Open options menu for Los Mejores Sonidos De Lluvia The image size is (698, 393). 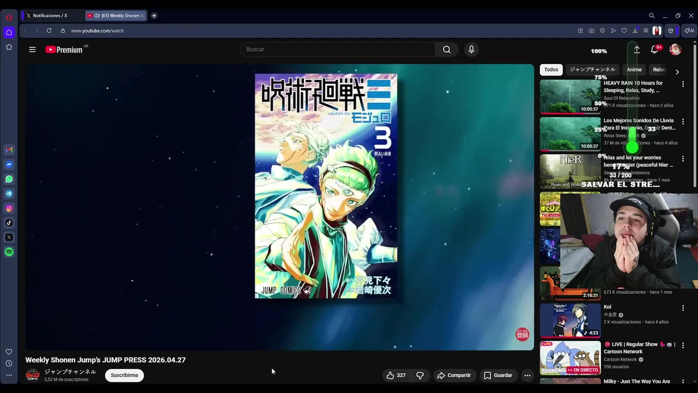click(683, 121)
